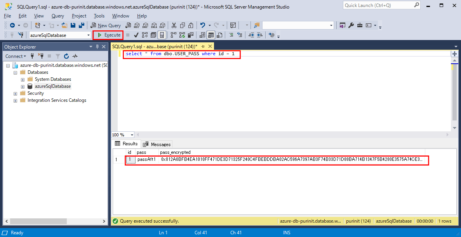Click the Navigate Backward arrow icon
This screenshot has height=237, width=461.
(x=12, y=26)
